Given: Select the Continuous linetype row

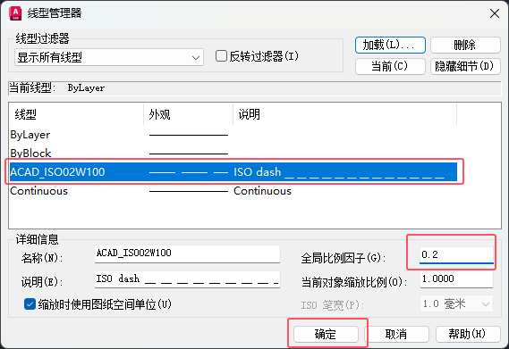Looking at the screenshot, I should (x=233, y=191).
